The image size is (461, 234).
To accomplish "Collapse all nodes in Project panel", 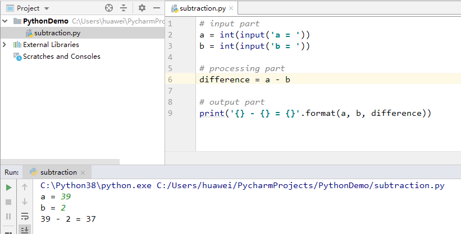I will coord(124,8).
